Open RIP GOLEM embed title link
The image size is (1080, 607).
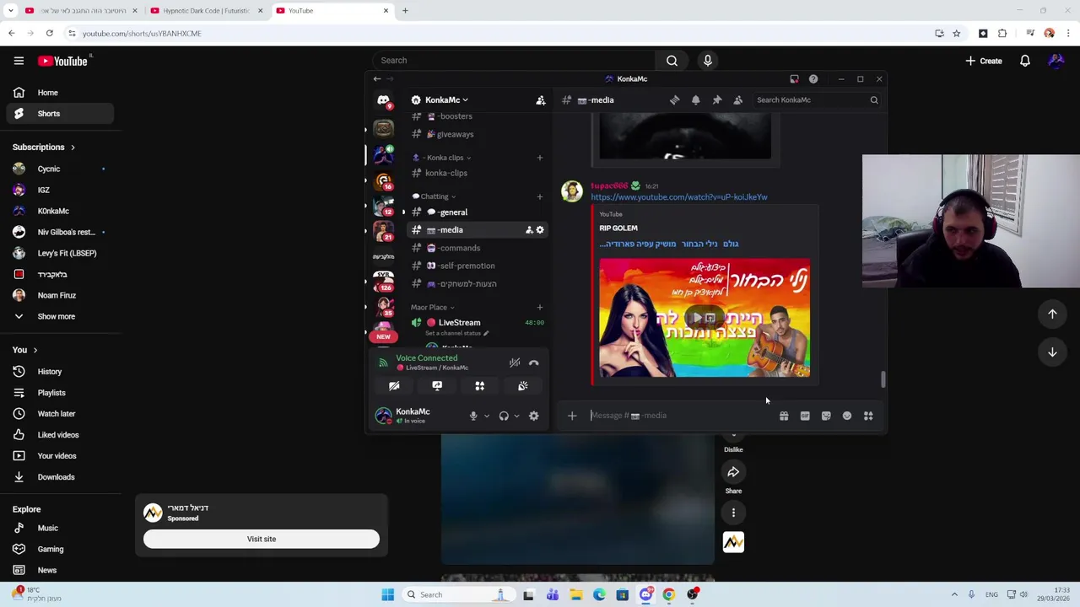618,228
